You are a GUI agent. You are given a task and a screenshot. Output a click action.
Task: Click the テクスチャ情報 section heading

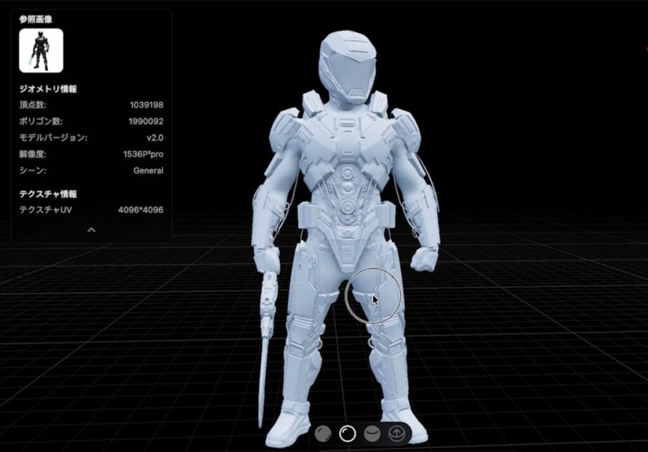48,194
